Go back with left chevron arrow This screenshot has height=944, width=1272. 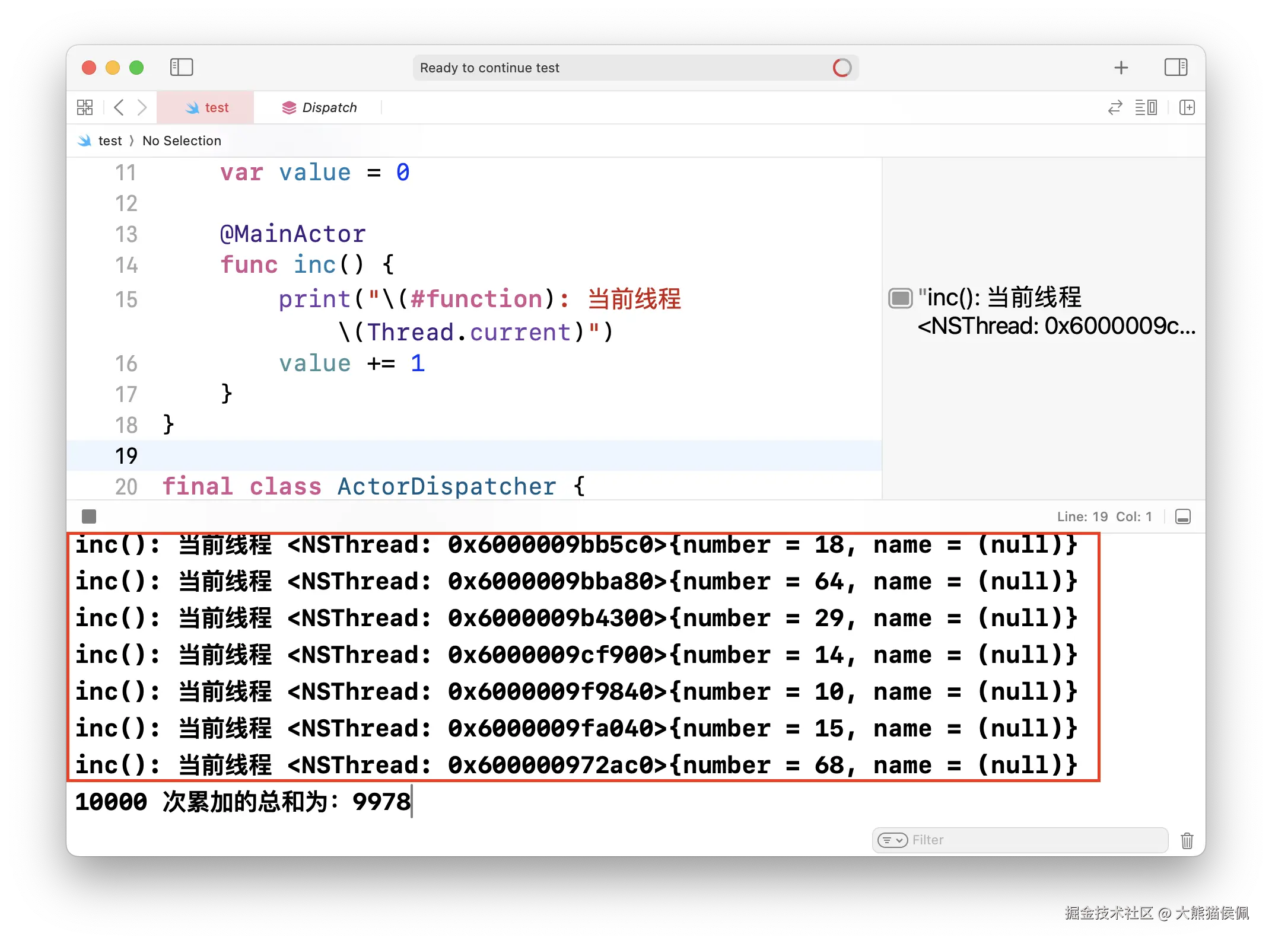click(x=119, y=107)
